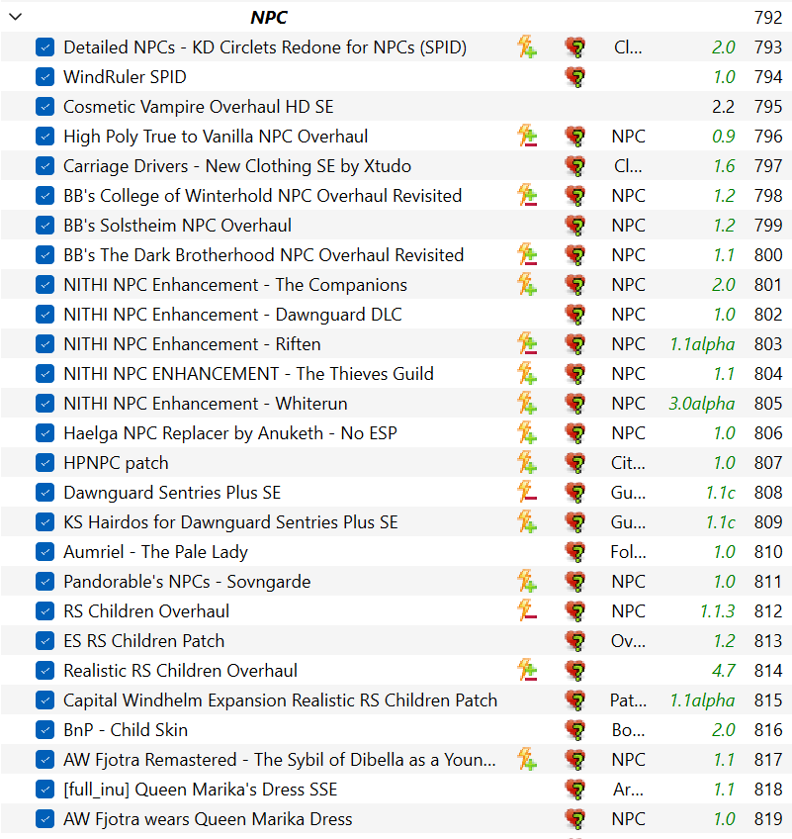The image size is (792, 839).
Task: Click priority number 810
Action: click(768, 552)
